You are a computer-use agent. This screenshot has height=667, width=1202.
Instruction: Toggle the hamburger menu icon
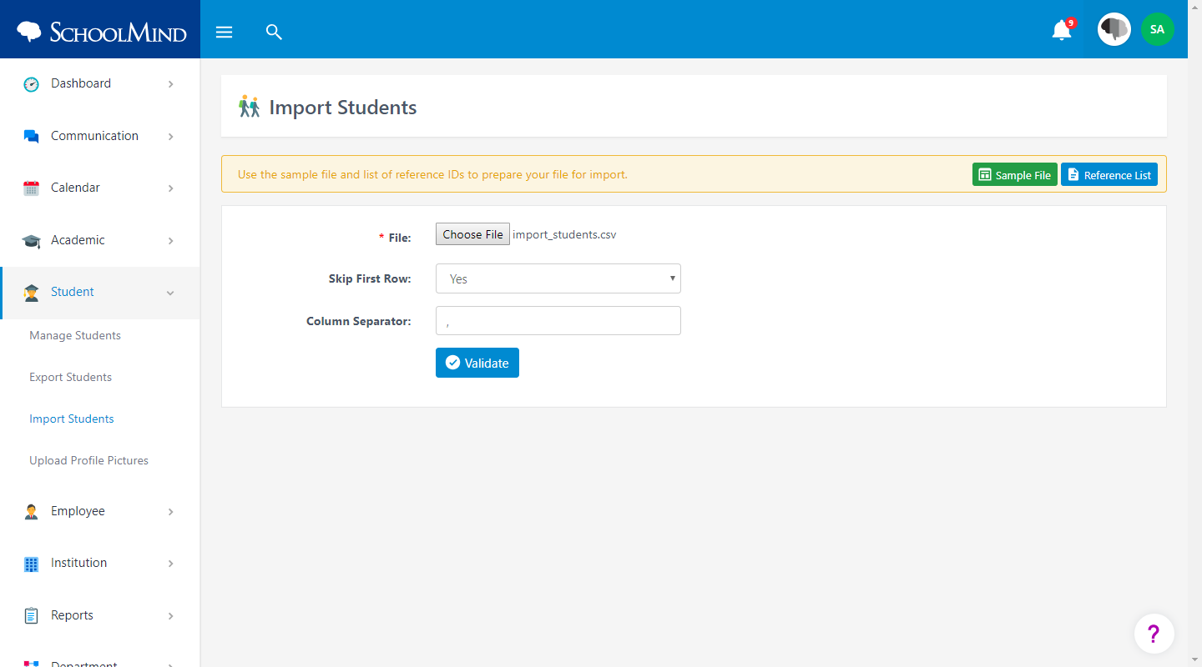click(224, 32)
